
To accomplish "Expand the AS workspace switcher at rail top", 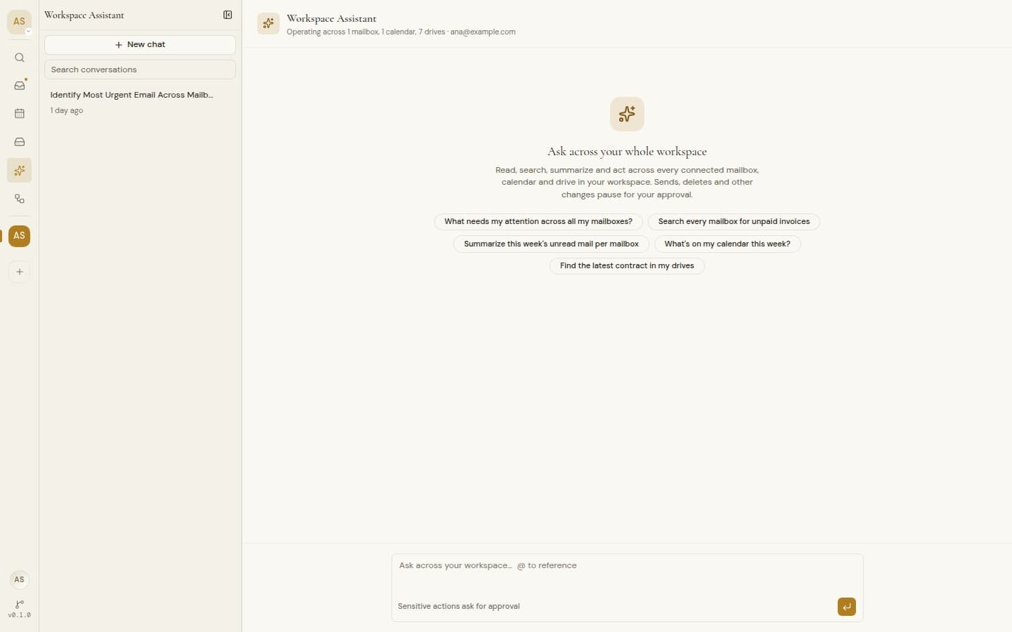I will pos(20,22).
